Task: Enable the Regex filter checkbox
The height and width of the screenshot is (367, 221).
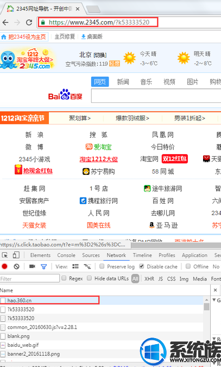Action: point(64,278)
